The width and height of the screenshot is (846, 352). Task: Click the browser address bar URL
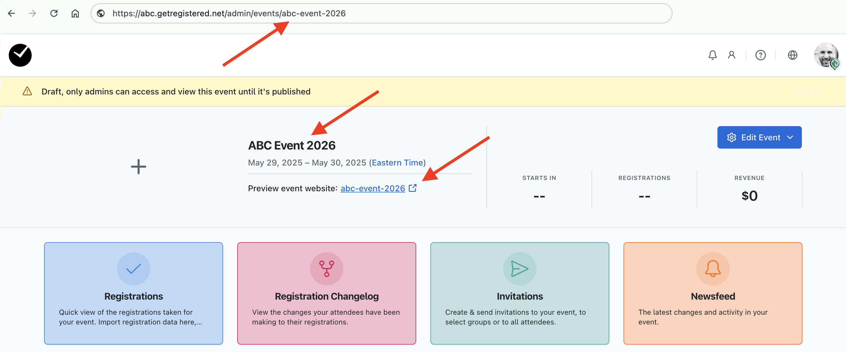tap(229, 13)
